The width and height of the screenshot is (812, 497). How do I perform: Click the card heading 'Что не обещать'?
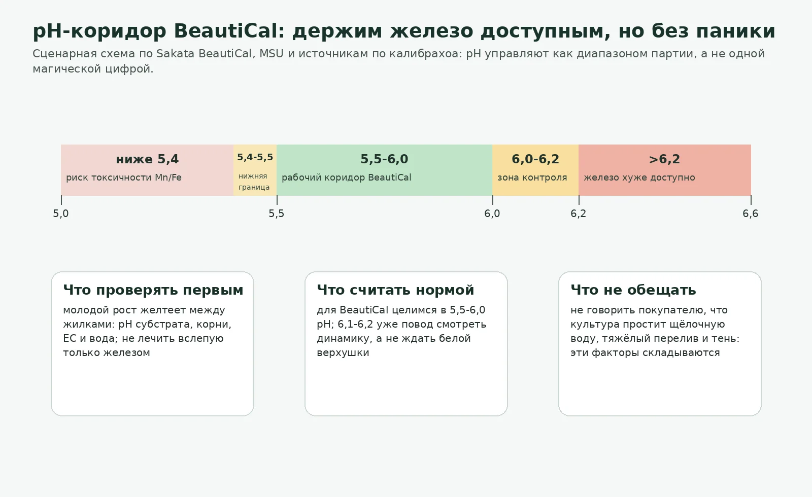(x=633, y=290)
